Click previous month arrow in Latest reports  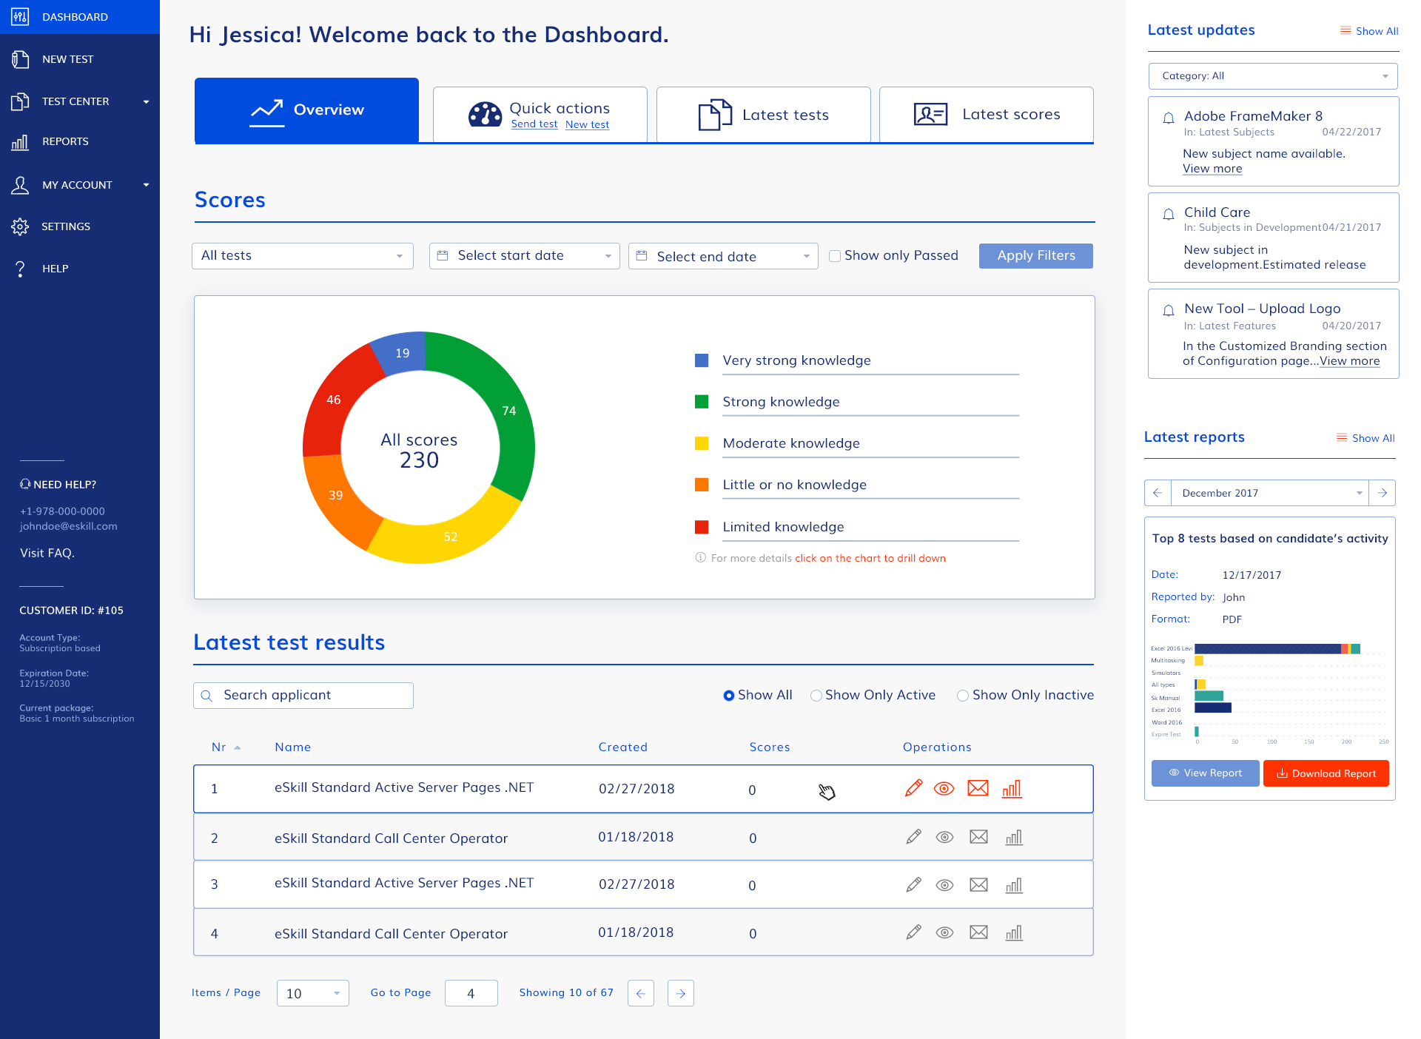pos(1158,493)
